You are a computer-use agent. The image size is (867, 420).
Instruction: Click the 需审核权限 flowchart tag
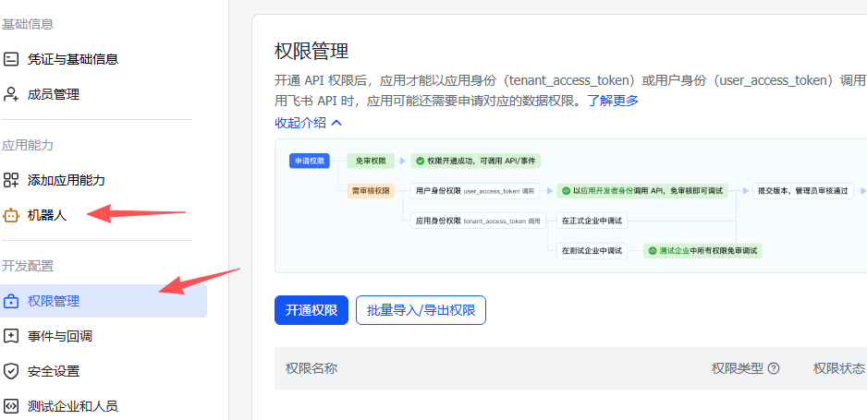371,191
